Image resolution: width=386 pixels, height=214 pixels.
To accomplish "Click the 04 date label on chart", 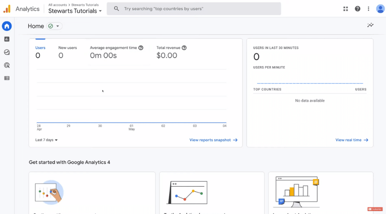I will [x=225, y=126].
